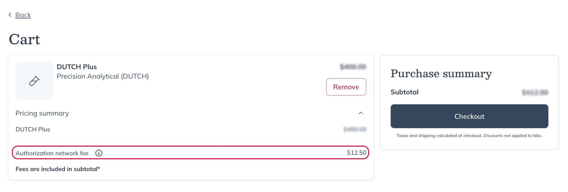Viewport: 568px width, 192px height.
Task: Click the info icon inside the highlighted red outline
Action: point(99,153)
